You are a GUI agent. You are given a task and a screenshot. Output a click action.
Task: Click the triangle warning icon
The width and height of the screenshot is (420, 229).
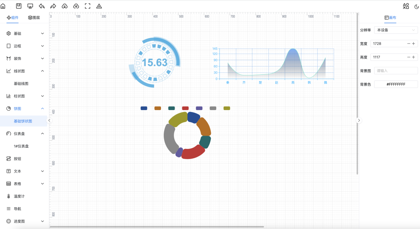pyautogui.click(x=99, y=6)
